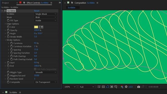This screenshot has width=167, height=94.
Task: Click the Start stopwatch icon
Action: [8, 63]
